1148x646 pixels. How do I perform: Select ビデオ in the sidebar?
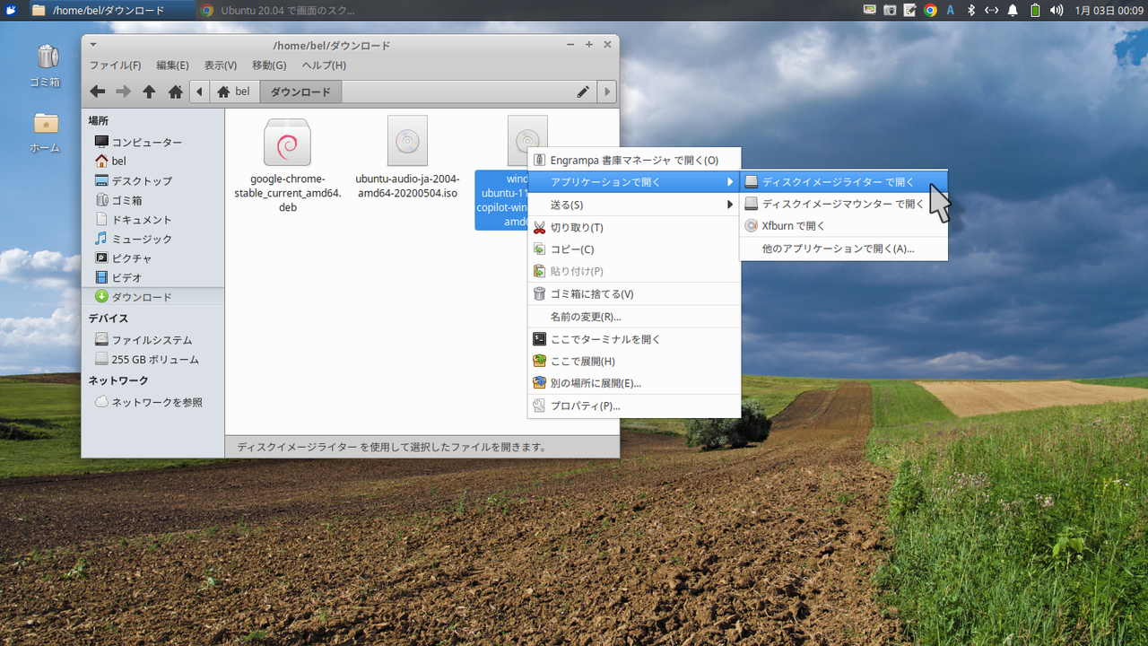152,277
